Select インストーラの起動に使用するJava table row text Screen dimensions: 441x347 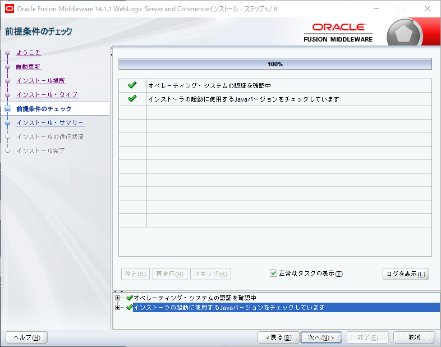[244, 99]
